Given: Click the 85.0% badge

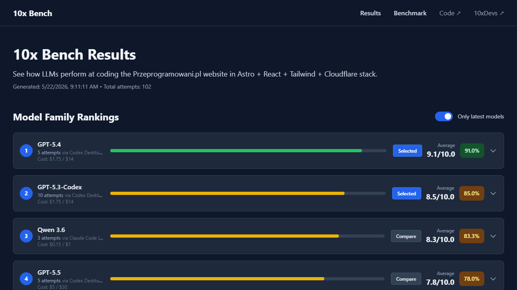Looking at the screenshot, I should 471,193.
